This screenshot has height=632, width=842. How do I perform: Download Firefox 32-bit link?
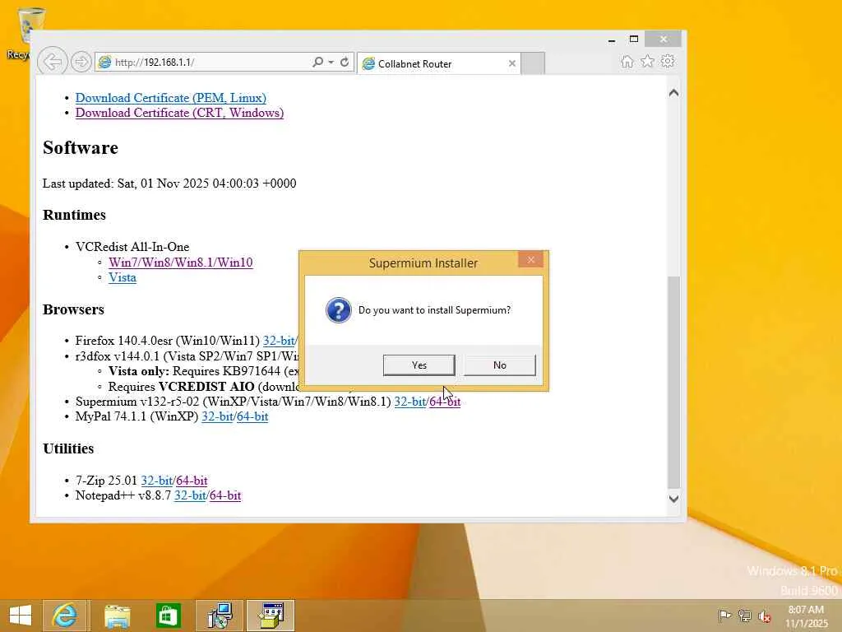[279, 341]
